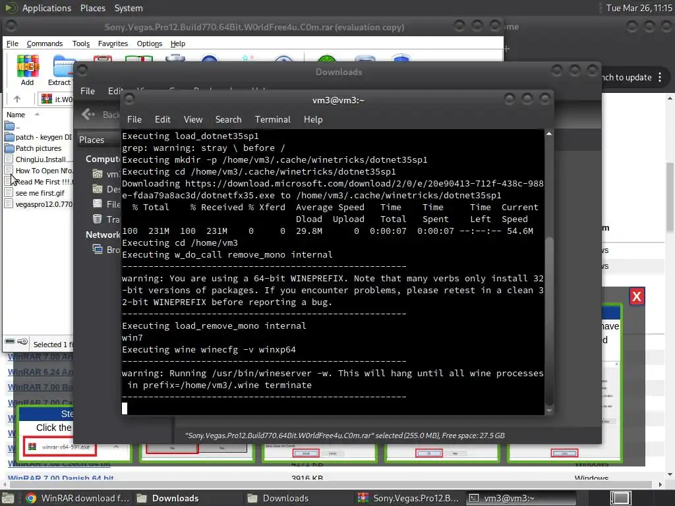Open the Edit menu in the terminal
675x506 pixels.
click(x=163, y=120)
